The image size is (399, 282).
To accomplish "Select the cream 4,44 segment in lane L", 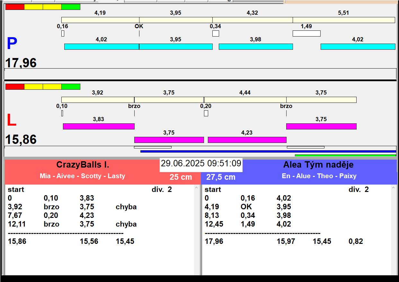I will point(245,100).
